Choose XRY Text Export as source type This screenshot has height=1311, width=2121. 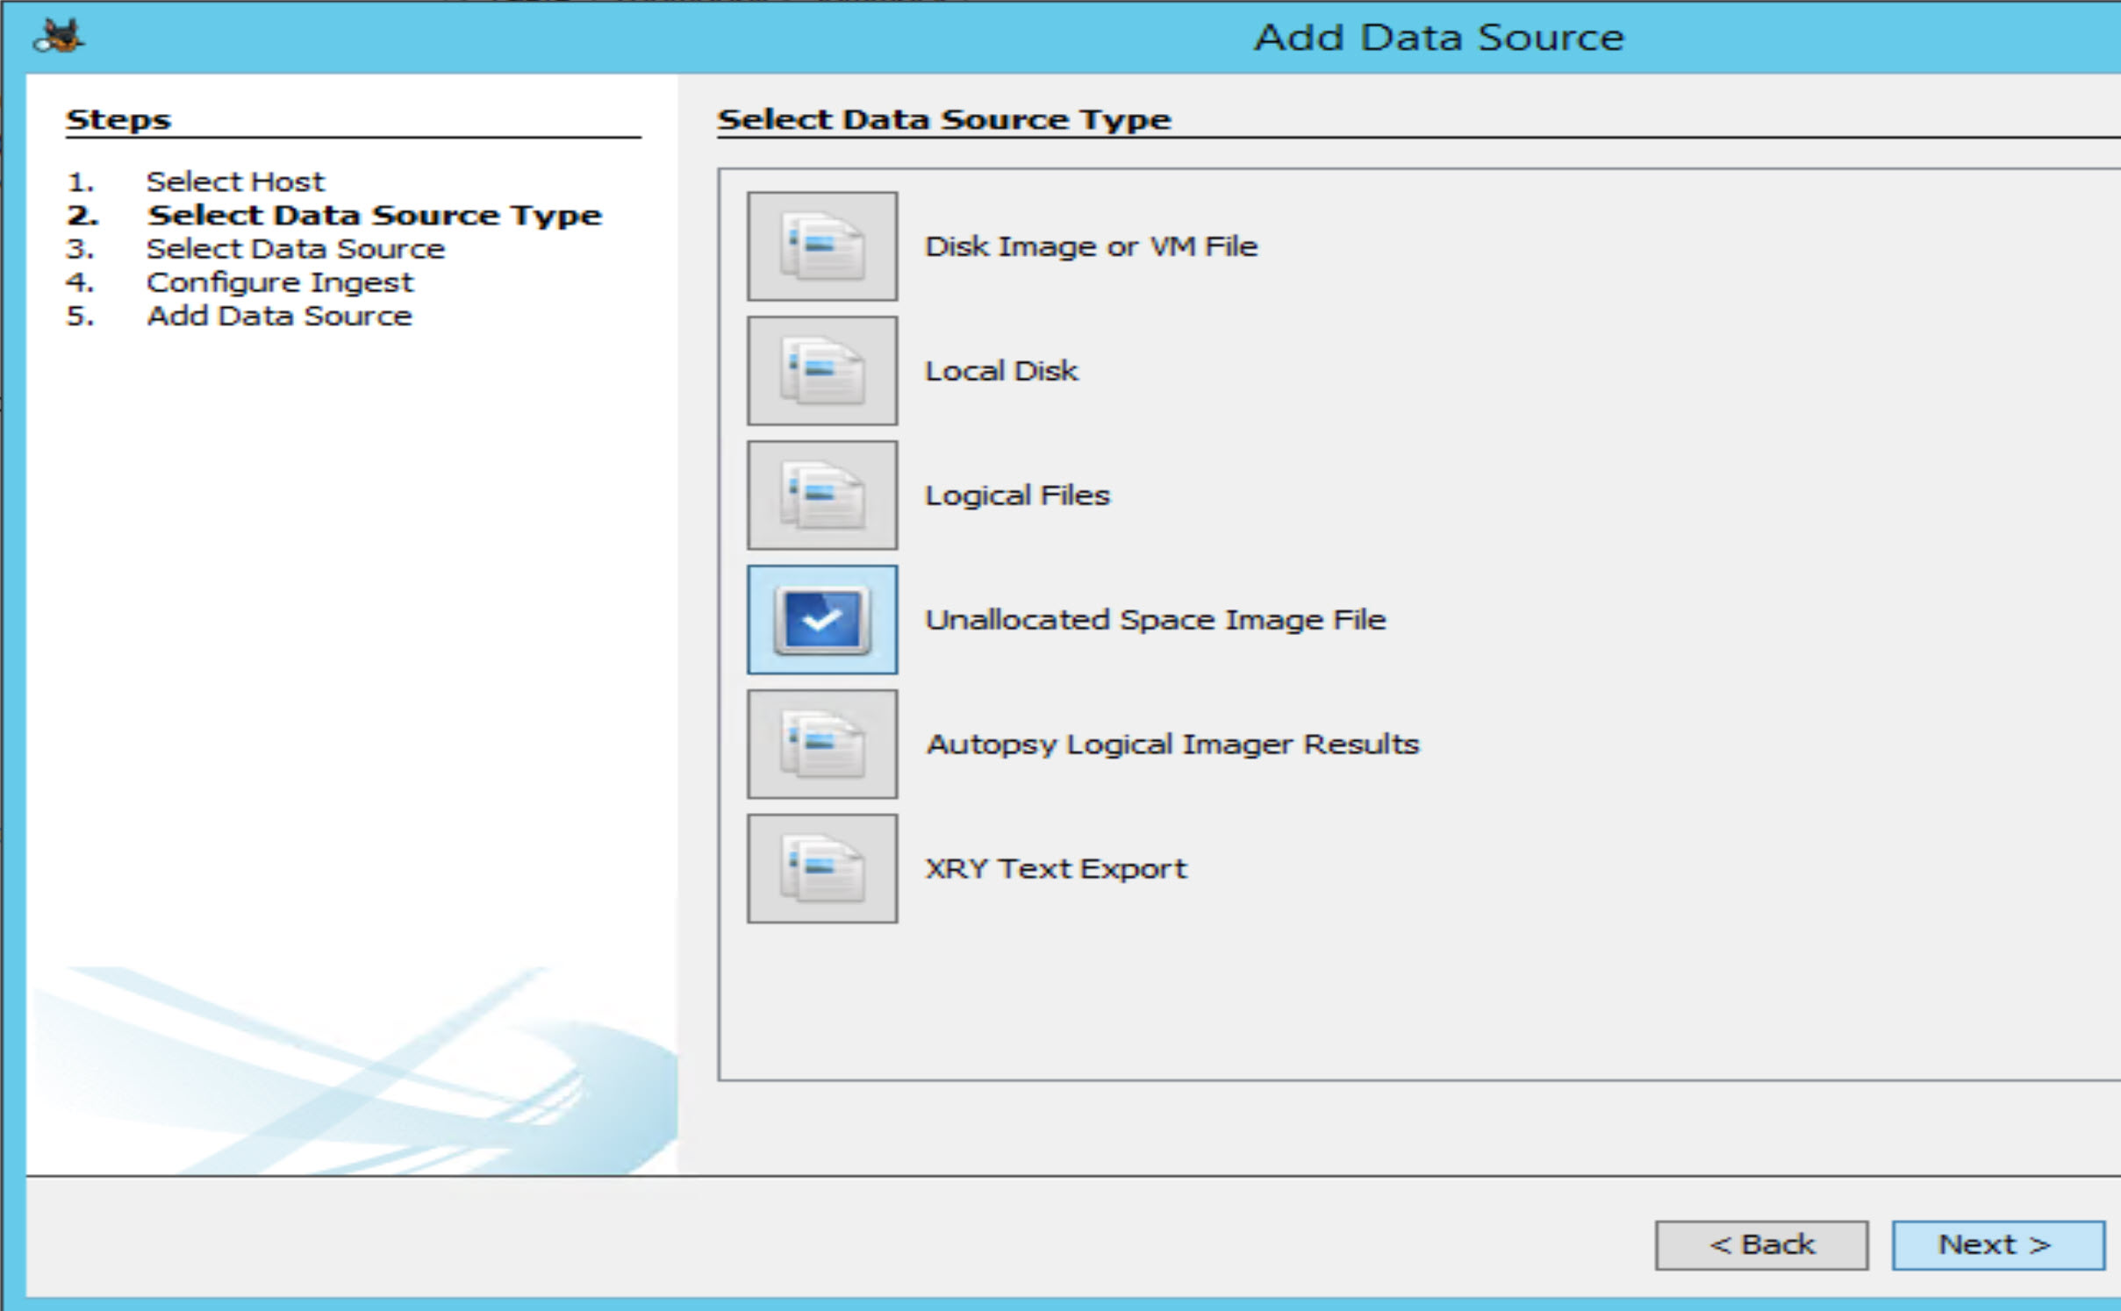[1055, 868]
